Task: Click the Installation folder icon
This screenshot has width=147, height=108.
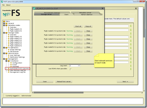Action: click(9, 61)
